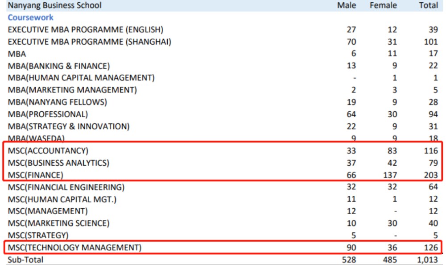
Task: Select the MSC(Technology Management) row label
Action: coord(74,247)
